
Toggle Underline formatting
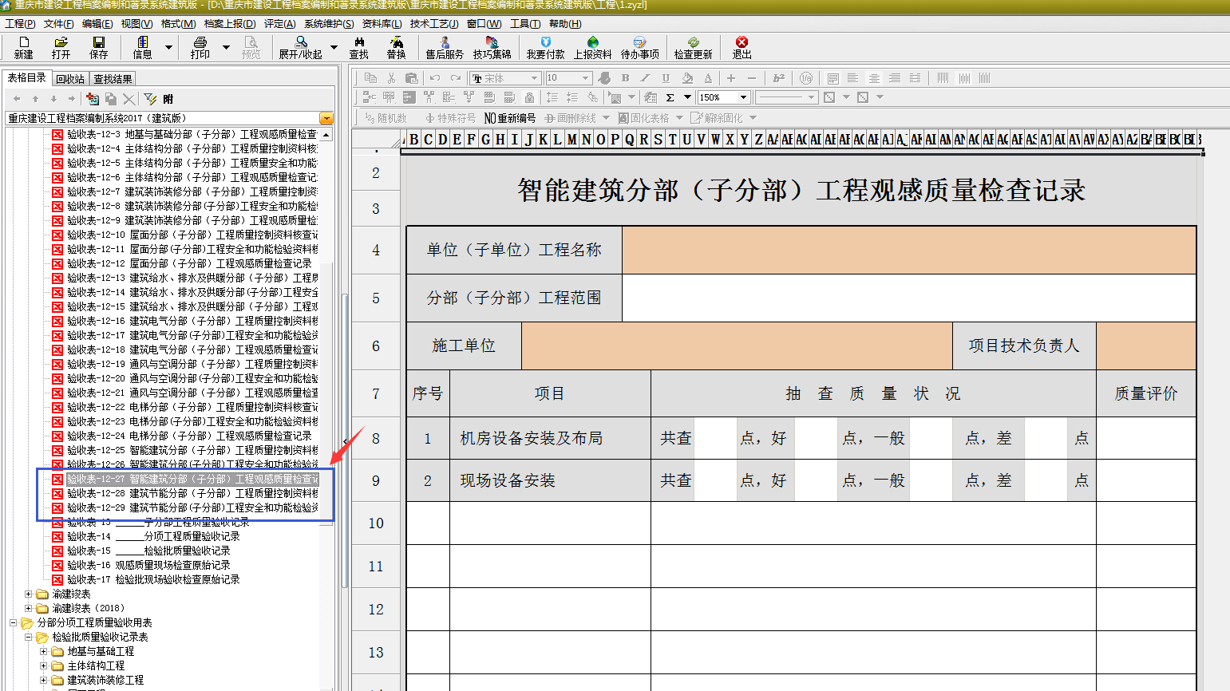point(666,78)
